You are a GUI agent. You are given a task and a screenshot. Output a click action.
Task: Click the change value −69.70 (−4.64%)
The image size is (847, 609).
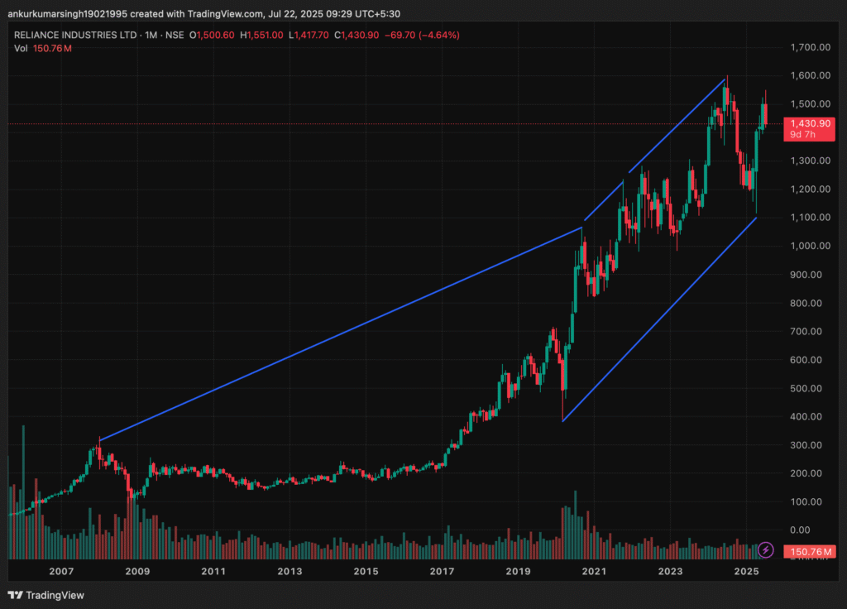tap(422, 35)
